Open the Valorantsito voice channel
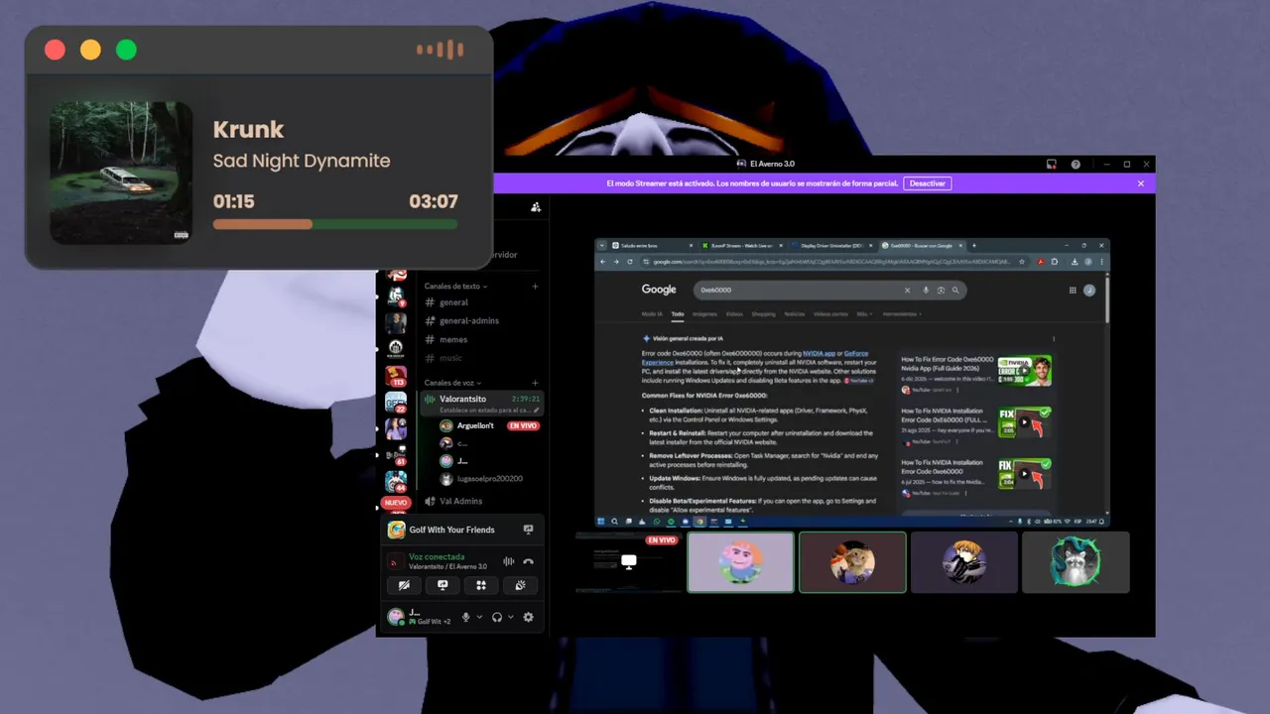Viewport: 1270px width, 714px height. [481, 403]
